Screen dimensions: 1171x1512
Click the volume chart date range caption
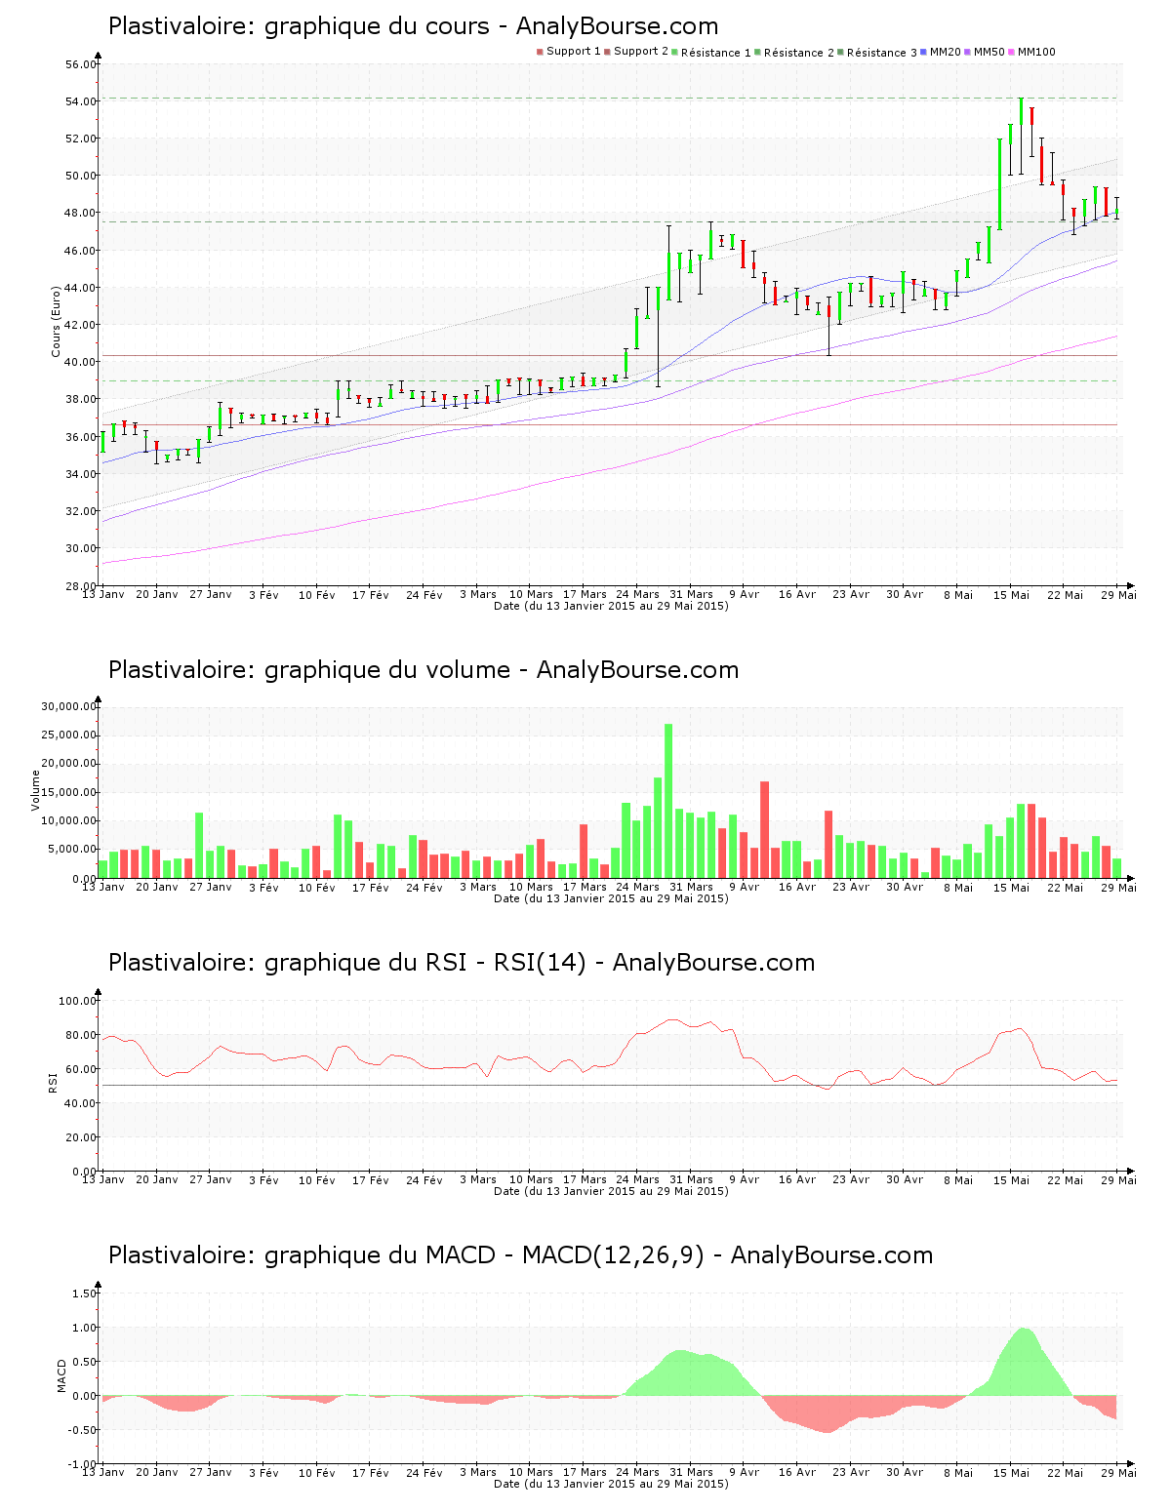(611, 898)
